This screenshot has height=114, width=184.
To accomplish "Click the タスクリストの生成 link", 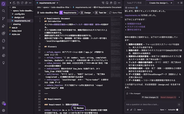I will click(x=136, y=27).
